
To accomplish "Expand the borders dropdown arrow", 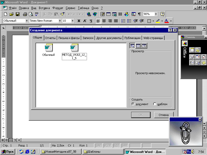I will (153, 21).
